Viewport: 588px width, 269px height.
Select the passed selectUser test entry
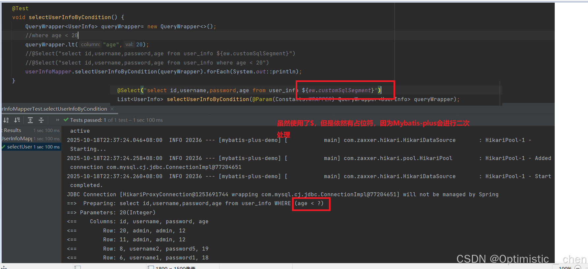pyautogui.click(x=31, y=147)
